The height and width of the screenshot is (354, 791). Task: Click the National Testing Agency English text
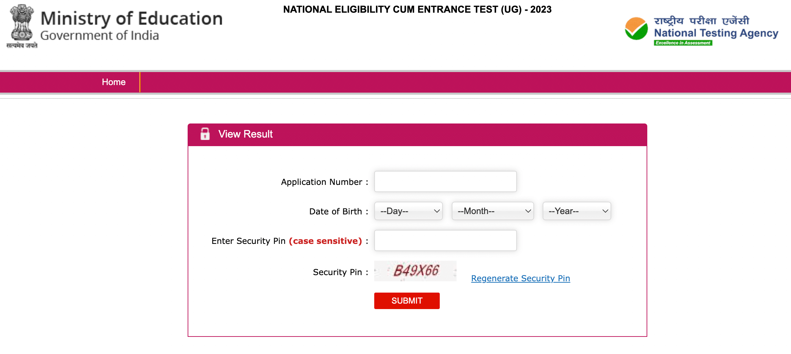(716, 33)
